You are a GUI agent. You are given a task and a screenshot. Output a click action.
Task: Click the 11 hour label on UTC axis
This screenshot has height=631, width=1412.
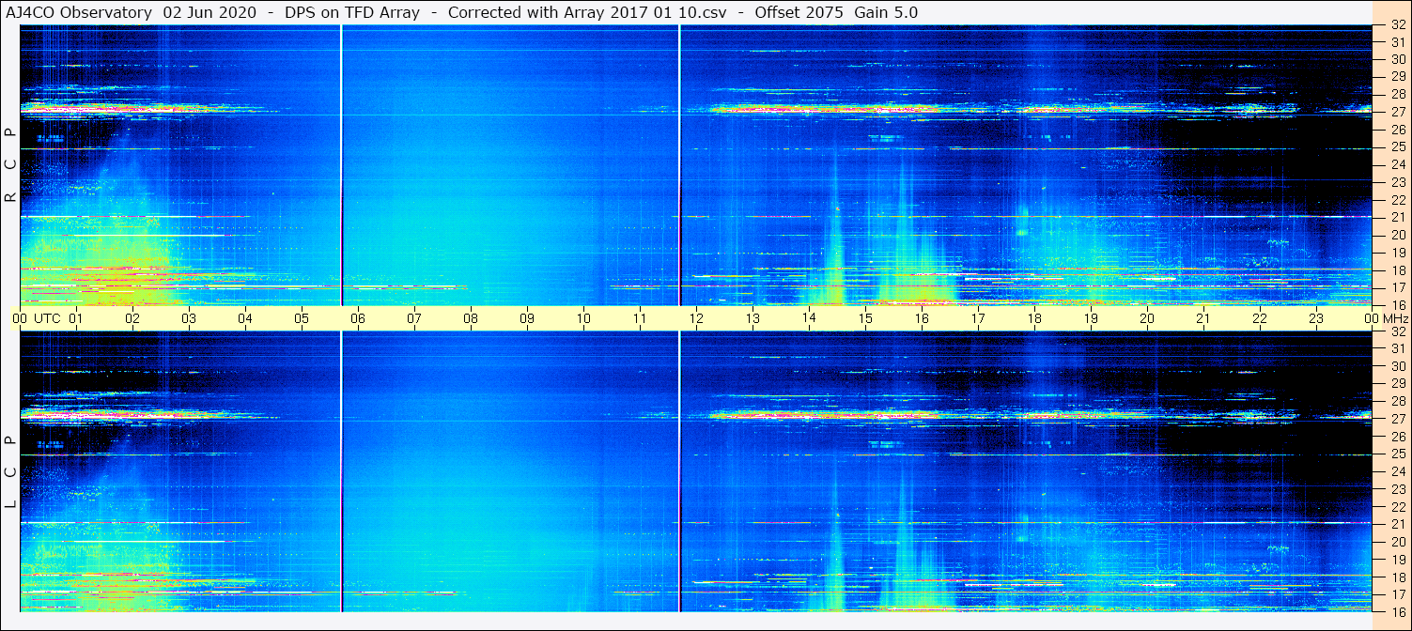coord(640,318)
